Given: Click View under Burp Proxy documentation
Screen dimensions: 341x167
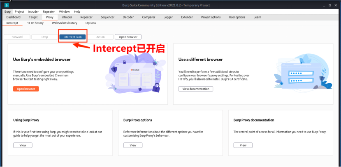Looking at the screenshot, I should click(x=243, y=145).
